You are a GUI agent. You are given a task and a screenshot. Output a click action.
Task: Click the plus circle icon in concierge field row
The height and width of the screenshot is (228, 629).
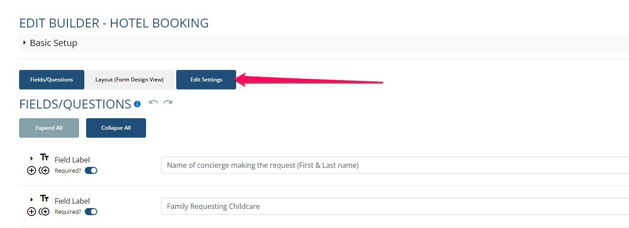click(x=32, y=170)
